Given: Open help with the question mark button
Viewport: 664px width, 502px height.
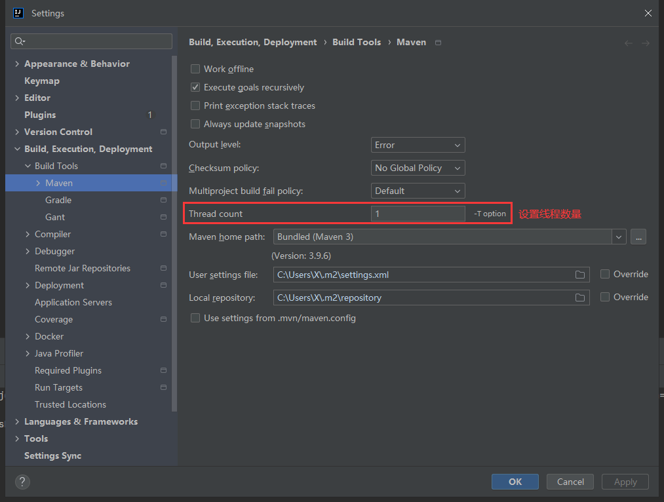Looking at the screenshot, I should [x=22, y=482].
